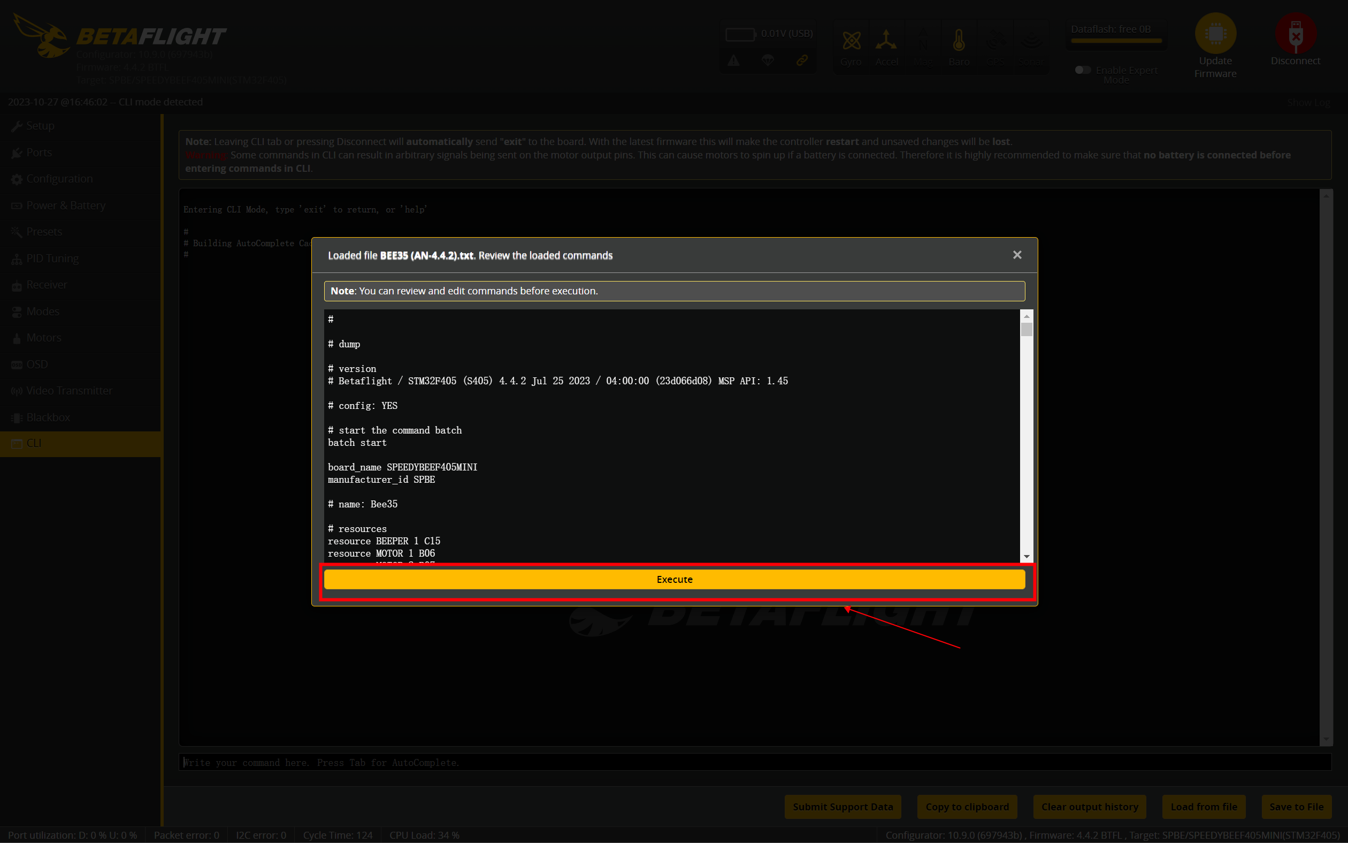Open the PID Tuning tab
This screenshot has width=1348, height=843.
pos(81,259)
